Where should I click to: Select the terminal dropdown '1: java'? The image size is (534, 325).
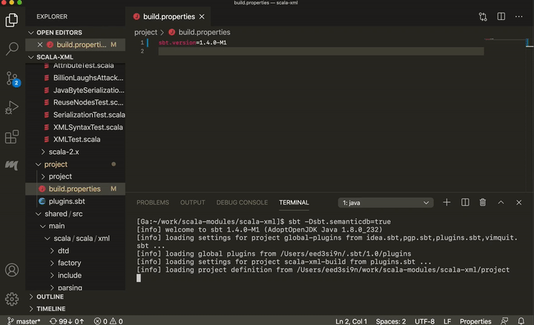386,203
